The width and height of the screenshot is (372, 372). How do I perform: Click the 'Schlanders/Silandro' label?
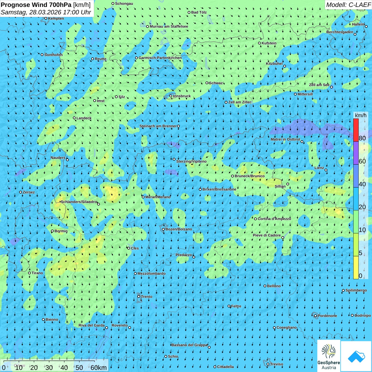pos(79,202)
